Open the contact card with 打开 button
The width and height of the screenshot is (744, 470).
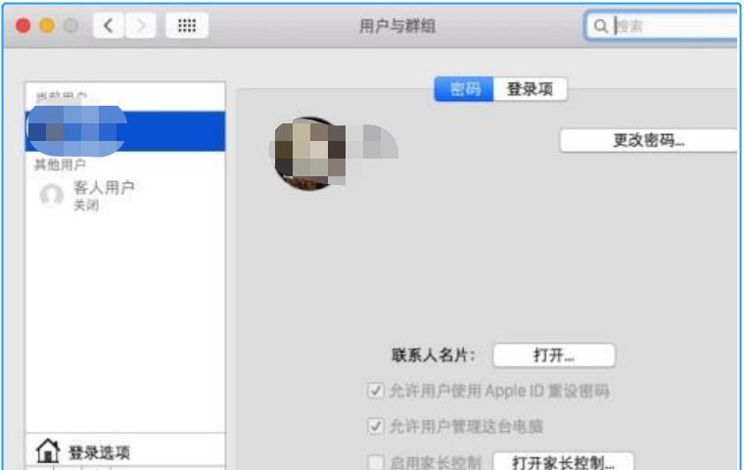[x=554, y=355]
